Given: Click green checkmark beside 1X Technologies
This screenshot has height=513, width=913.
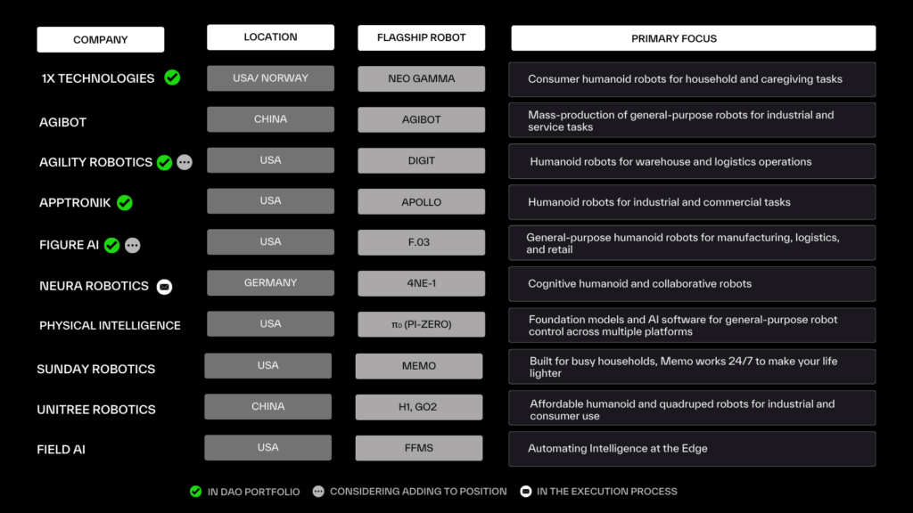Looking at the screenshot, I should (x=172, y=77).
